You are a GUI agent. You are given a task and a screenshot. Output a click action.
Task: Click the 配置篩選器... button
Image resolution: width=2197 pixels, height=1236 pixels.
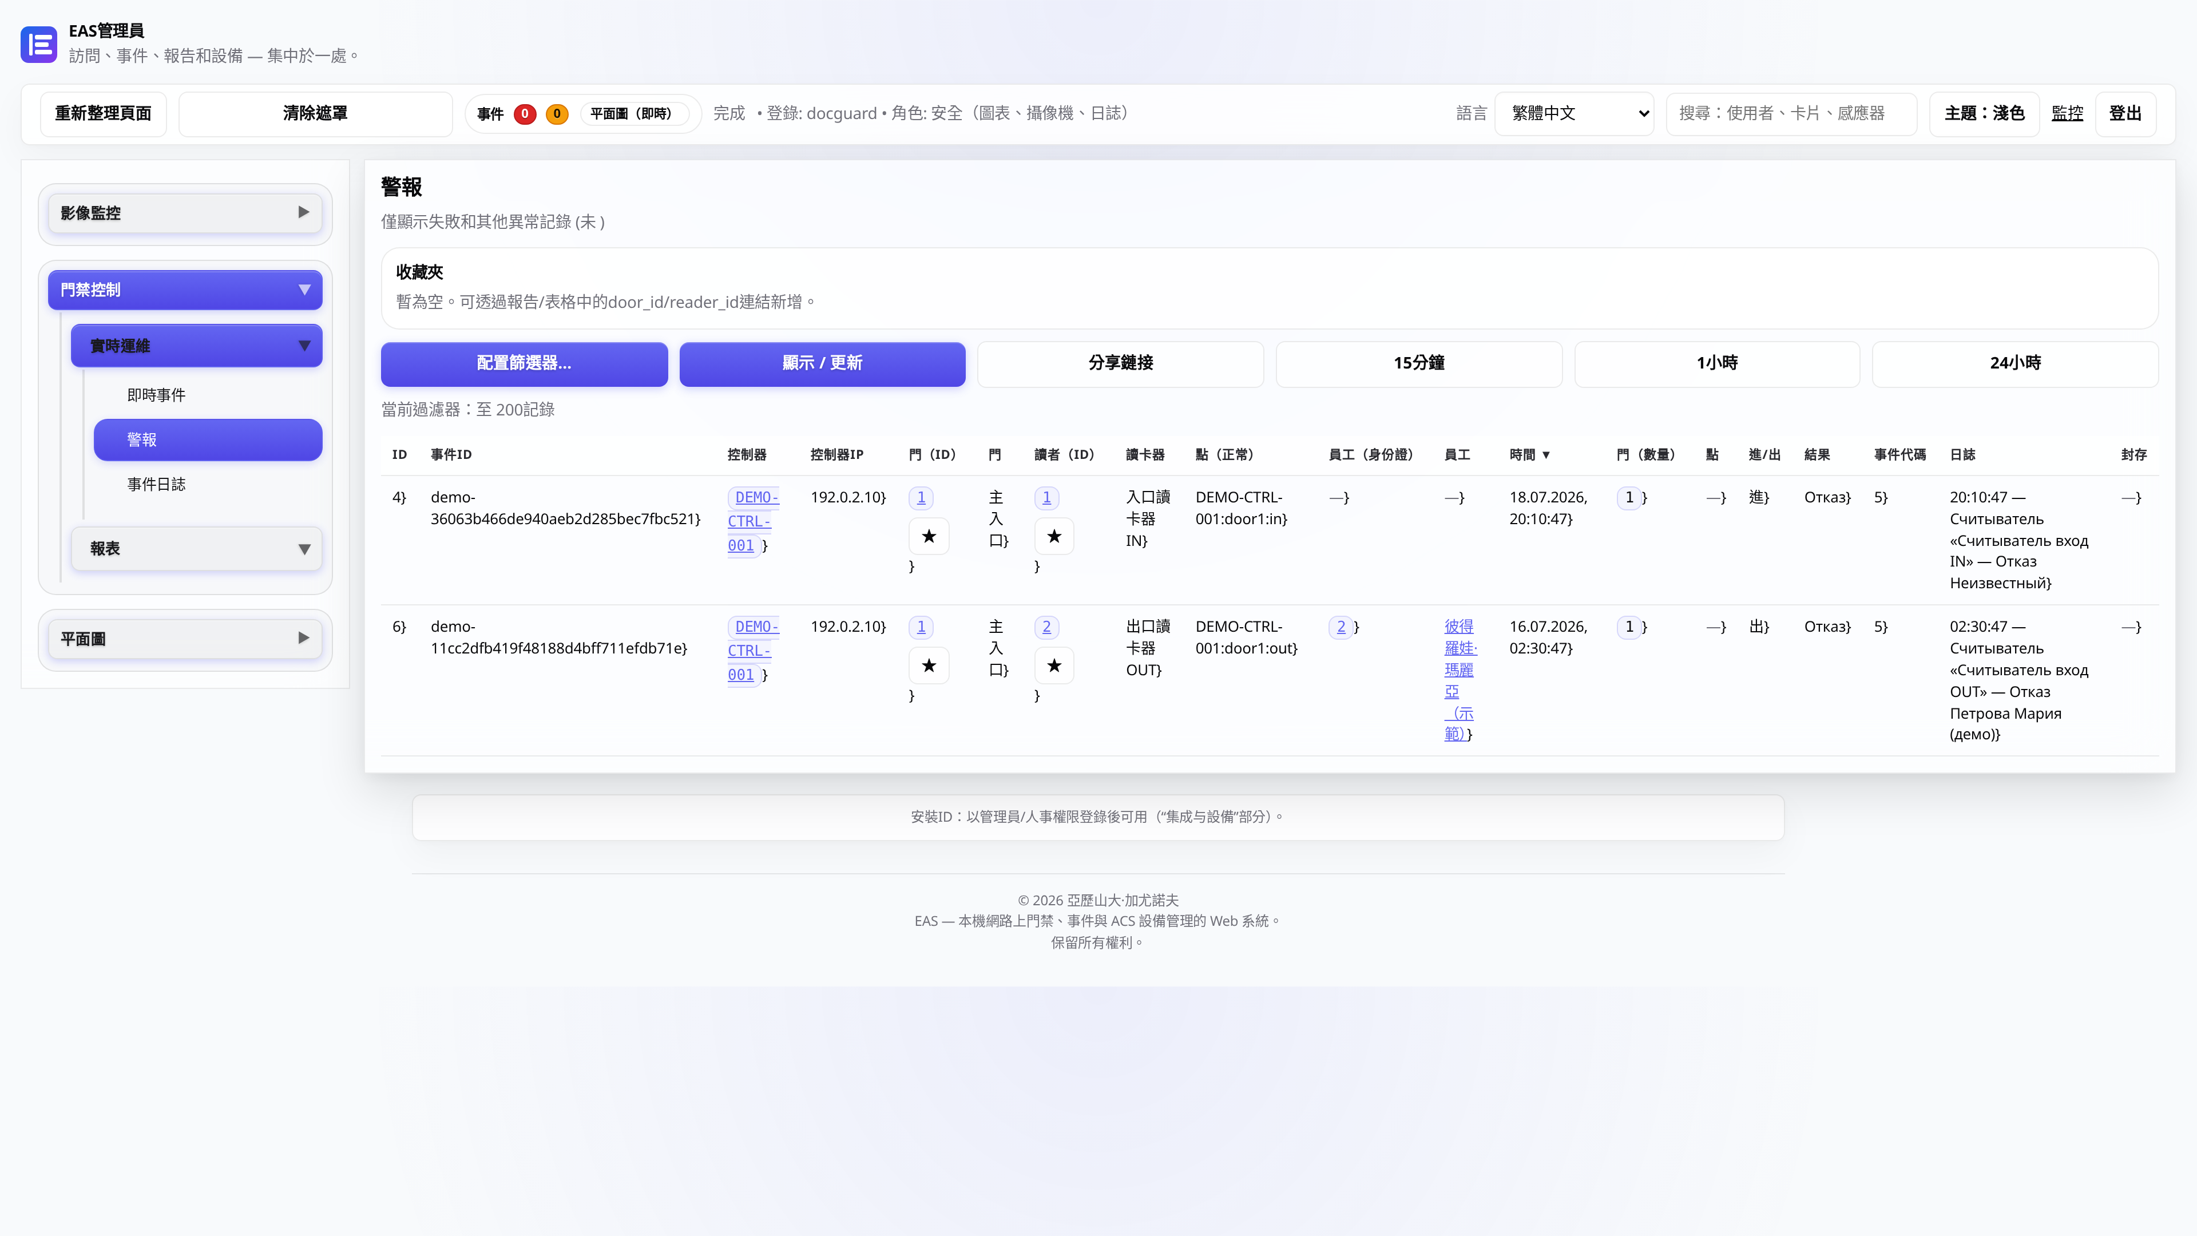point(524,363)
